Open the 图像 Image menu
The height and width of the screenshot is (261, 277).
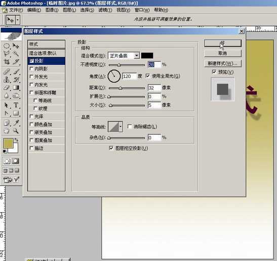pos(52,10)
